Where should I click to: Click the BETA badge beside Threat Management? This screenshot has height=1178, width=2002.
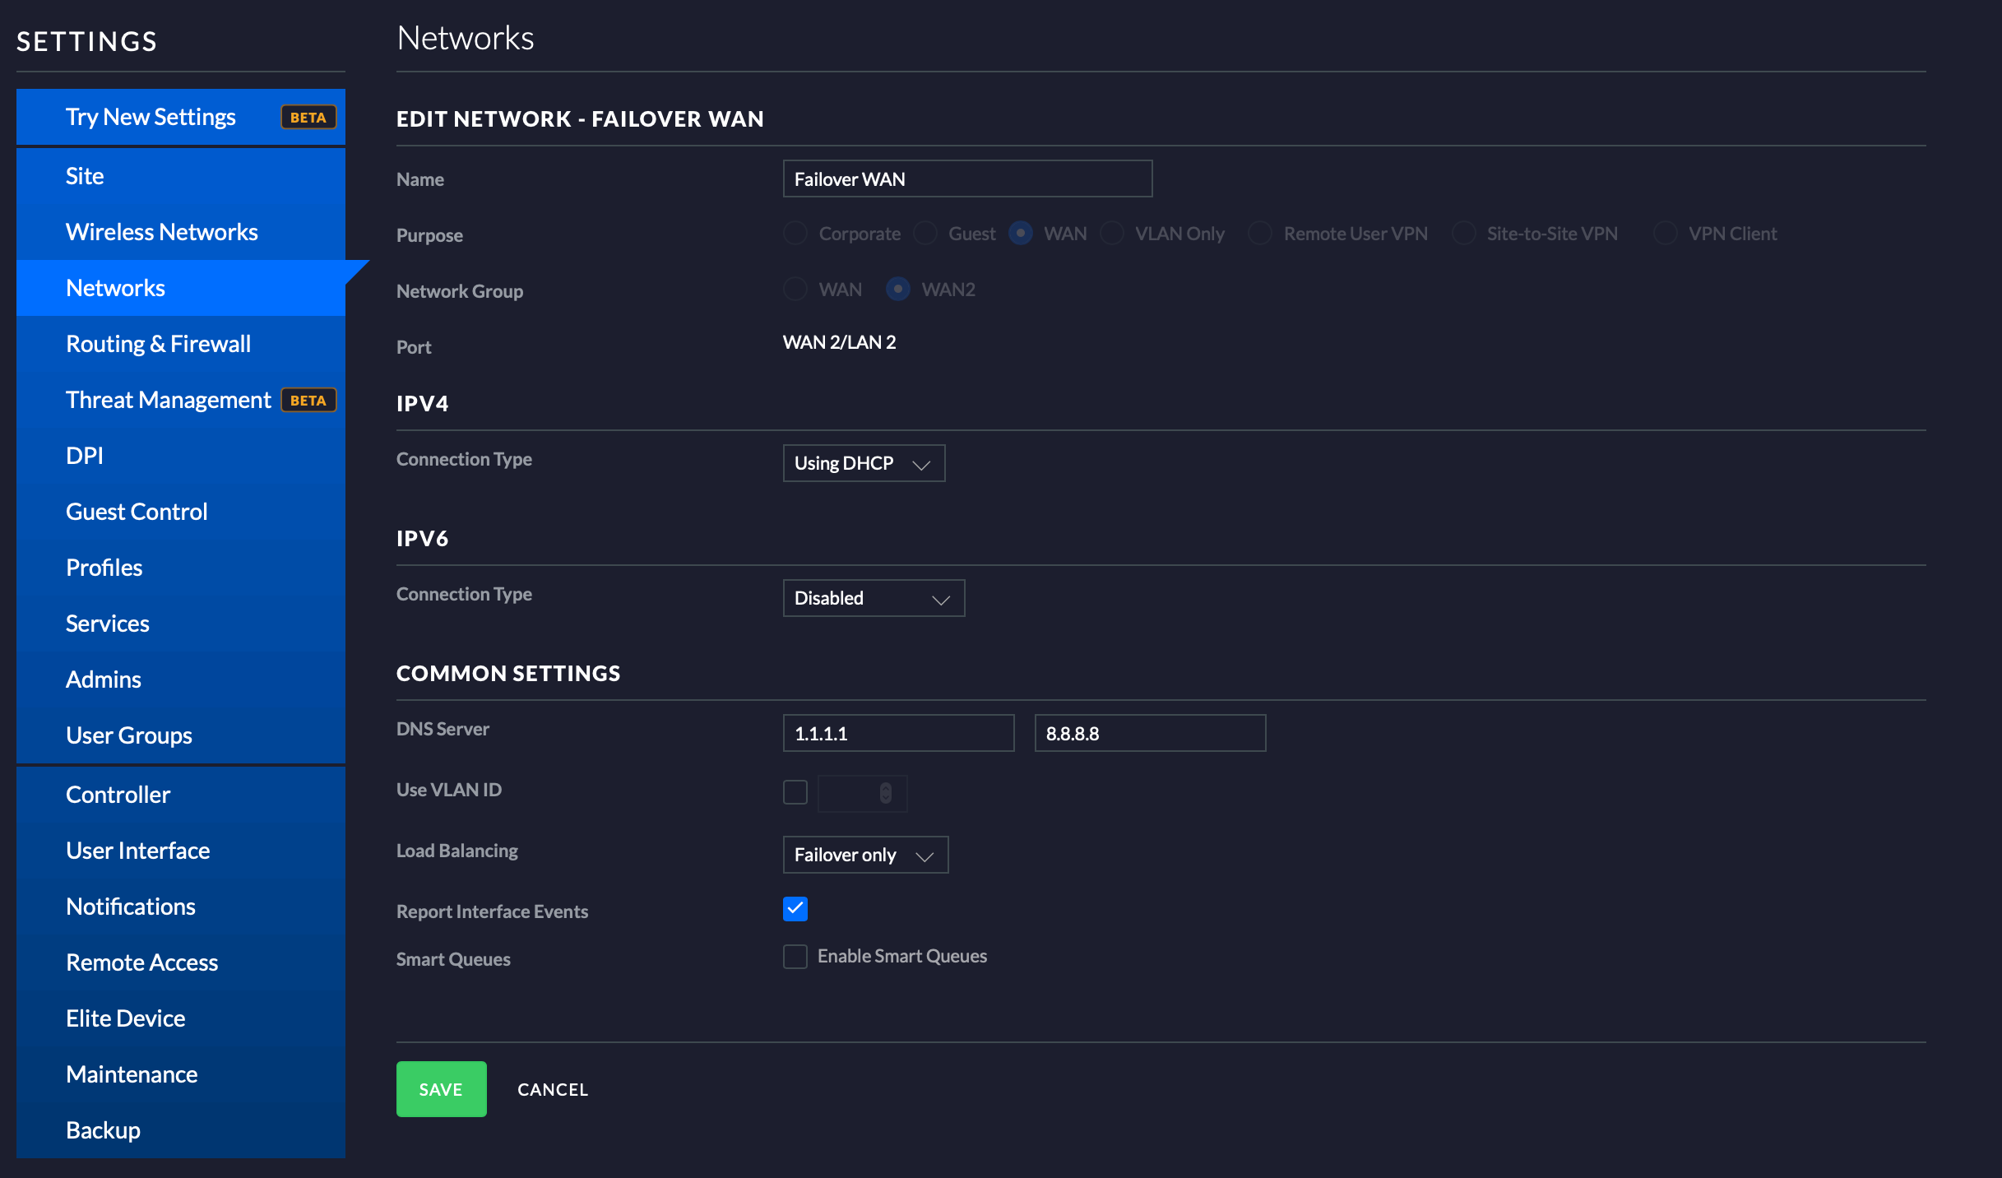tap(308, 401)
